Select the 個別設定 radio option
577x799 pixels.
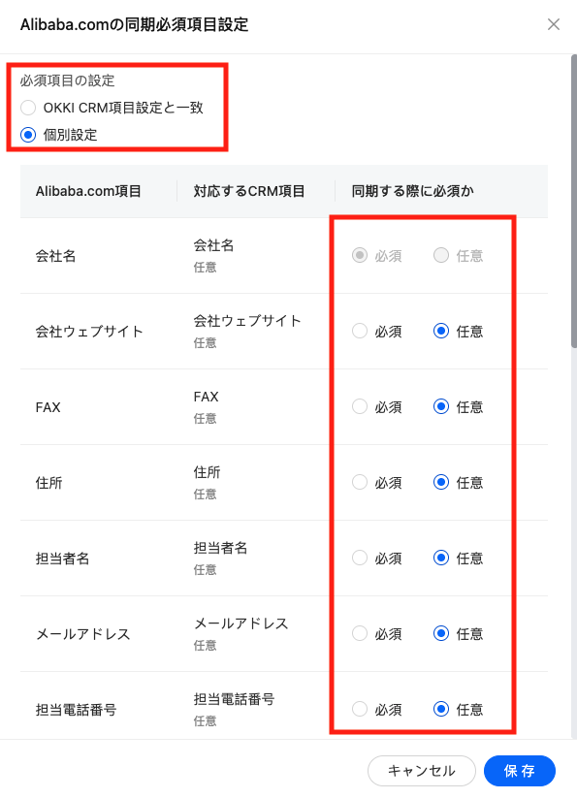[x=28, y=134]
